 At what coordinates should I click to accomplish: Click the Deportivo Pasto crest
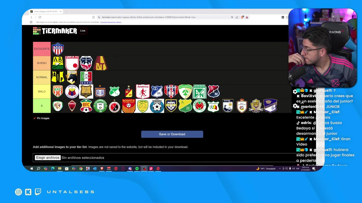72,91
